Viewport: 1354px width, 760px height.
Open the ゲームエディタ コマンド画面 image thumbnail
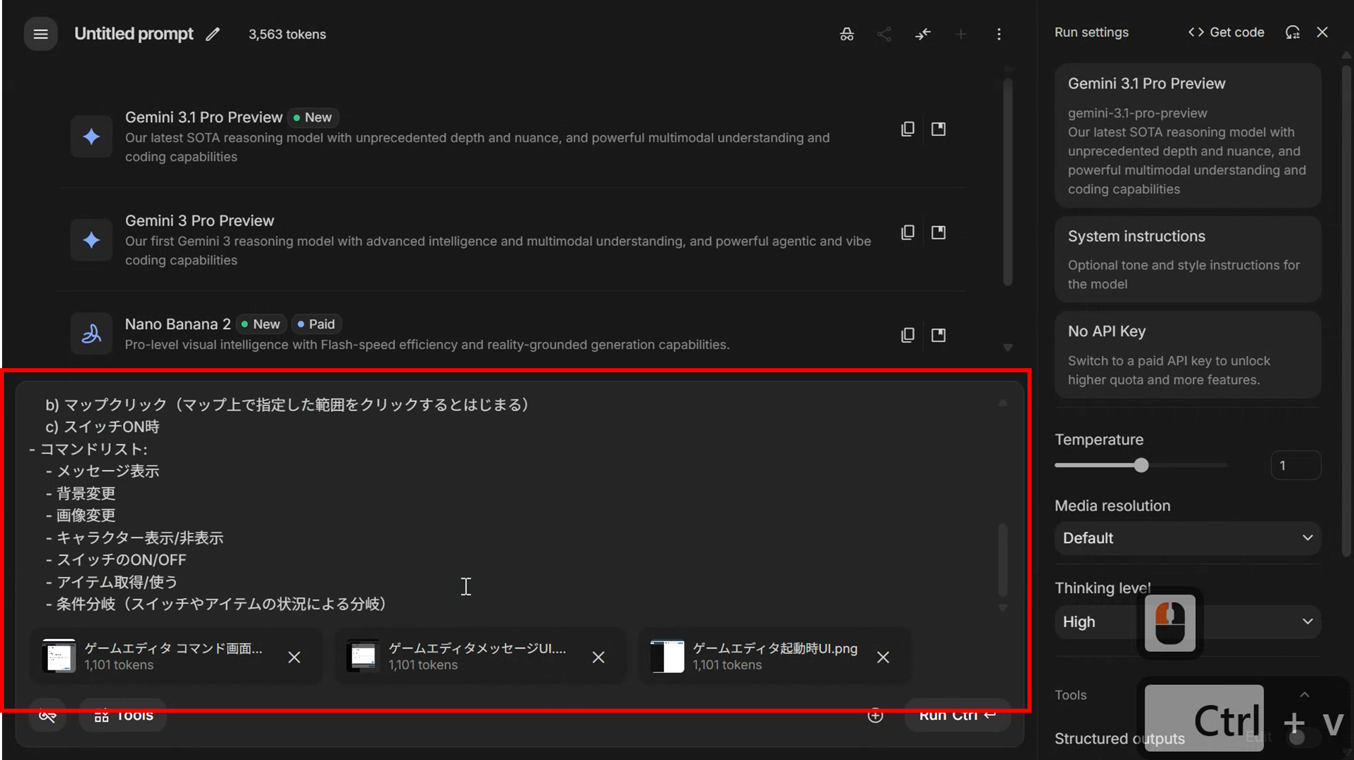59,656
